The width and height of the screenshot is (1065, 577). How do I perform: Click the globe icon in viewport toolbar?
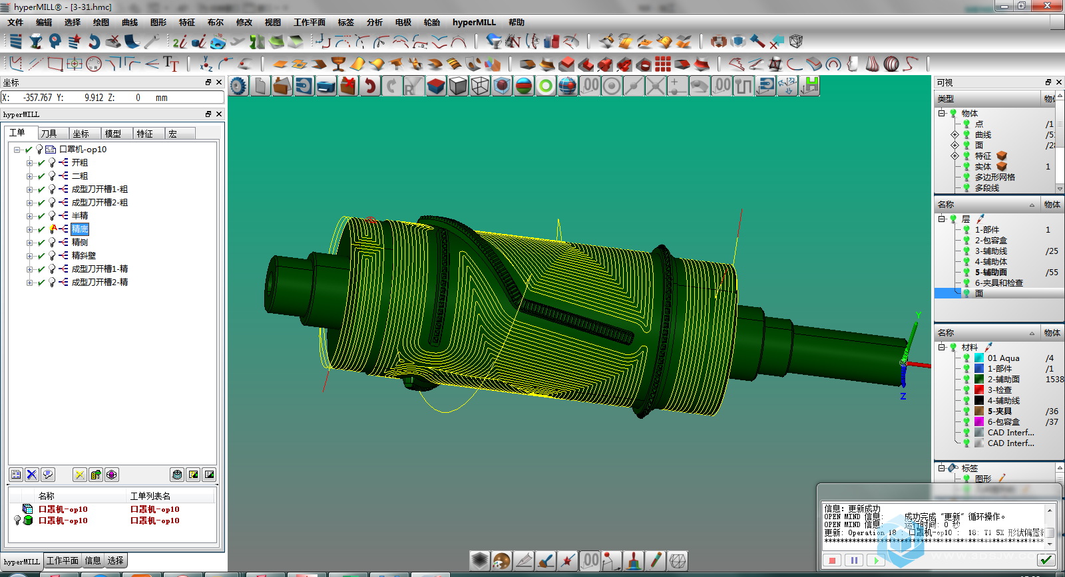567,86
